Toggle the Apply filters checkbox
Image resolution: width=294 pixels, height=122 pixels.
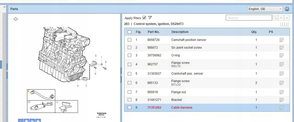click(144, 18)
